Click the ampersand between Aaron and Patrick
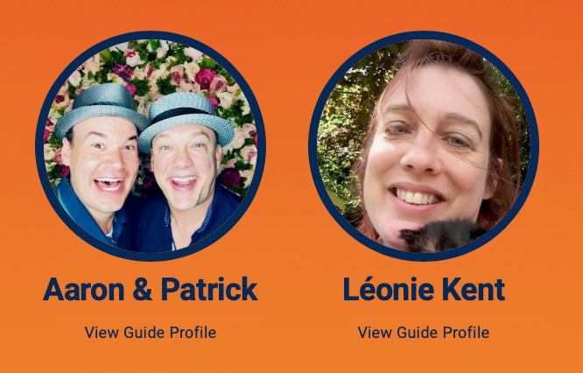 click(143, 290)
